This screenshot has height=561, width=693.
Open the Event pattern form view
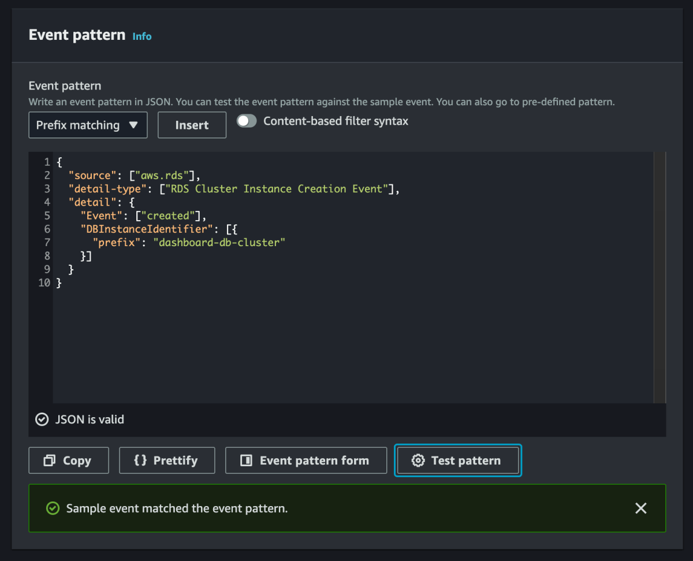point(306,460)
